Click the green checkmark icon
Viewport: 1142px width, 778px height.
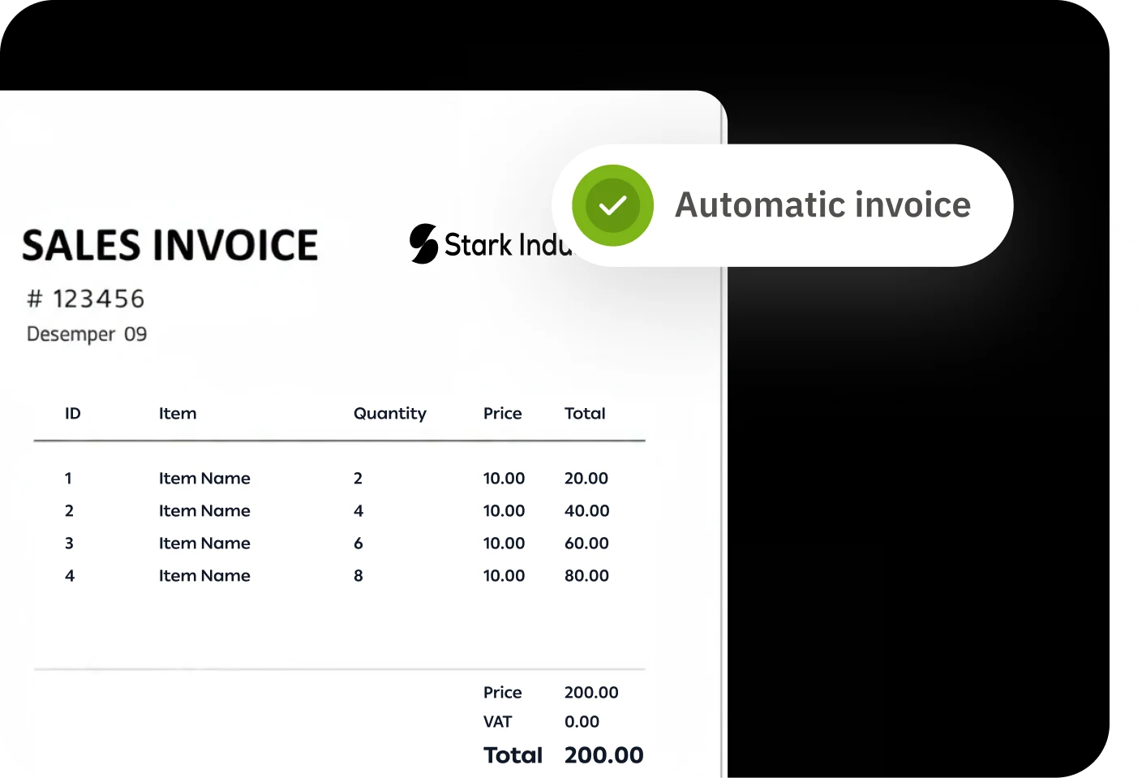pos(612,205)
